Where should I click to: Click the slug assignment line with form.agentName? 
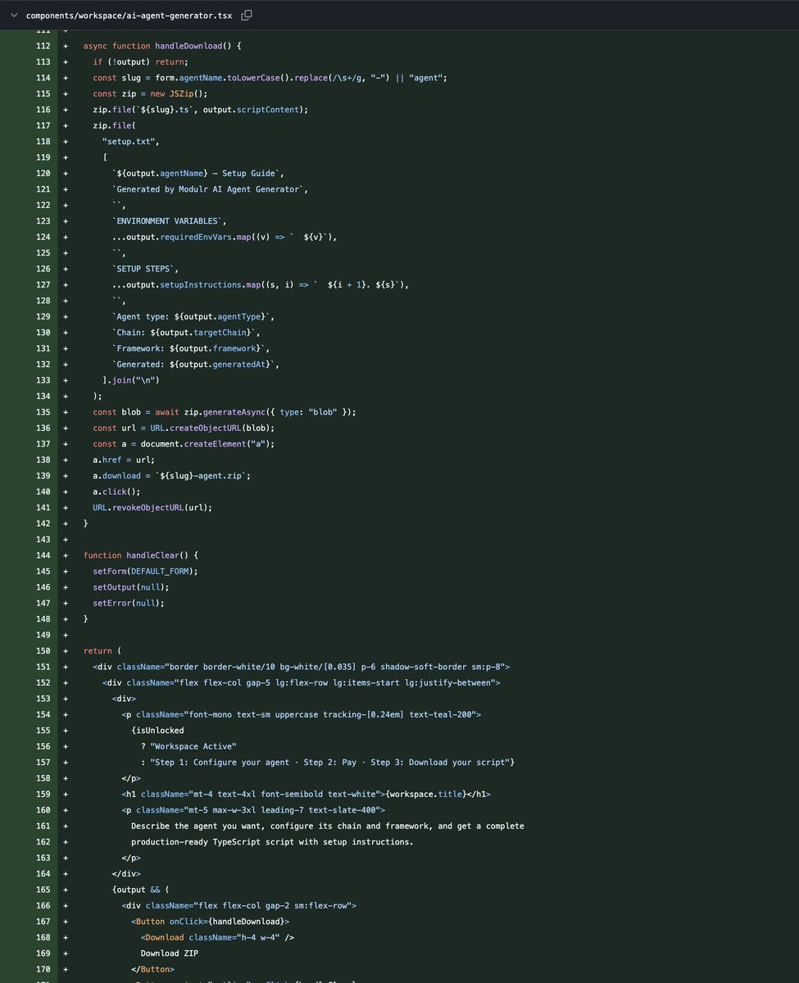tap(270, 78)
